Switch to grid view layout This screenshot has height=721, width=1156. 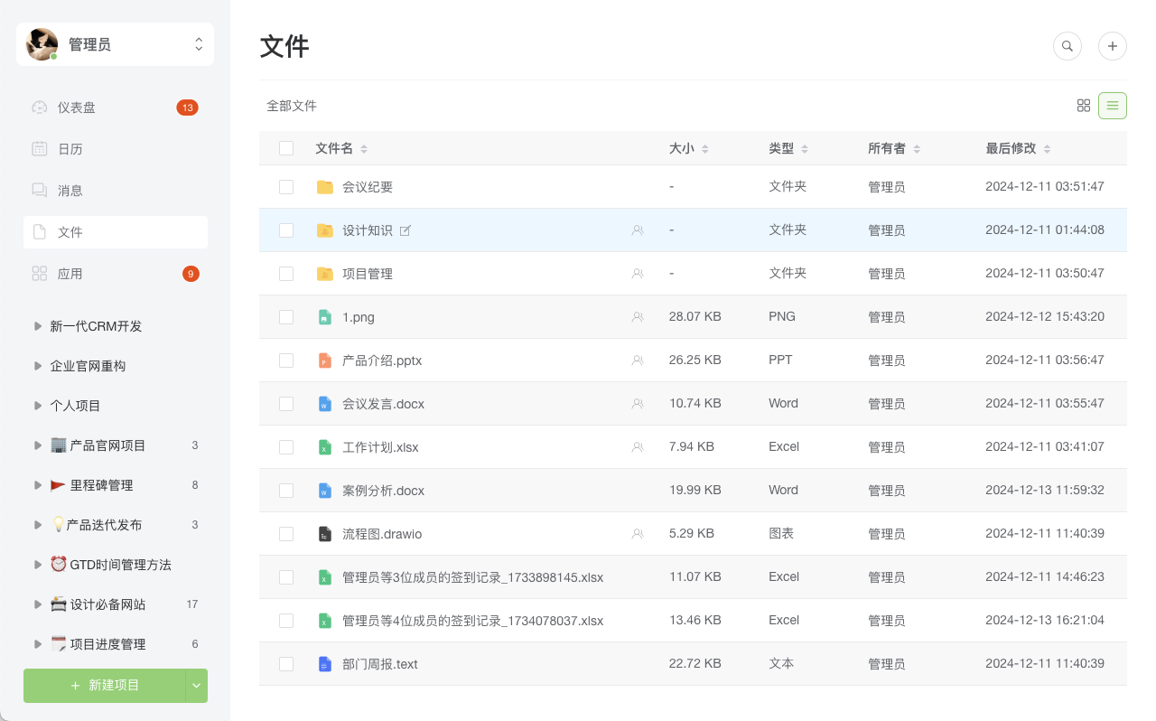click(1084, 106)
